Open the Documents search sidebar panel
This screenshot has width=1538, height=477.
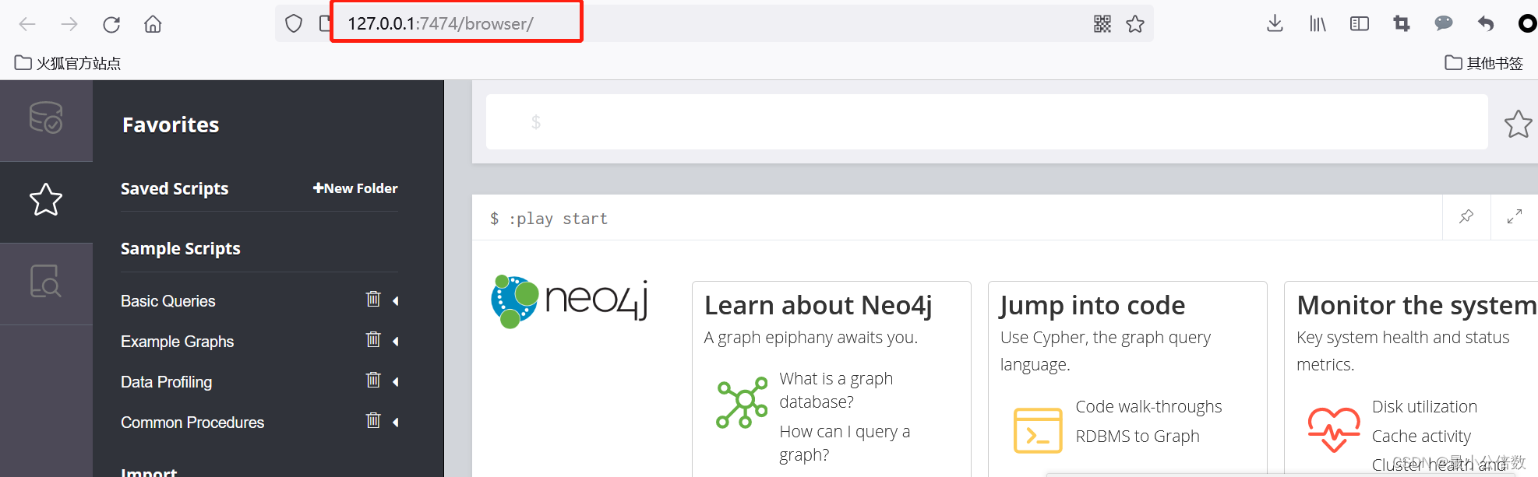pyautogui.click(x=46, y=281)
